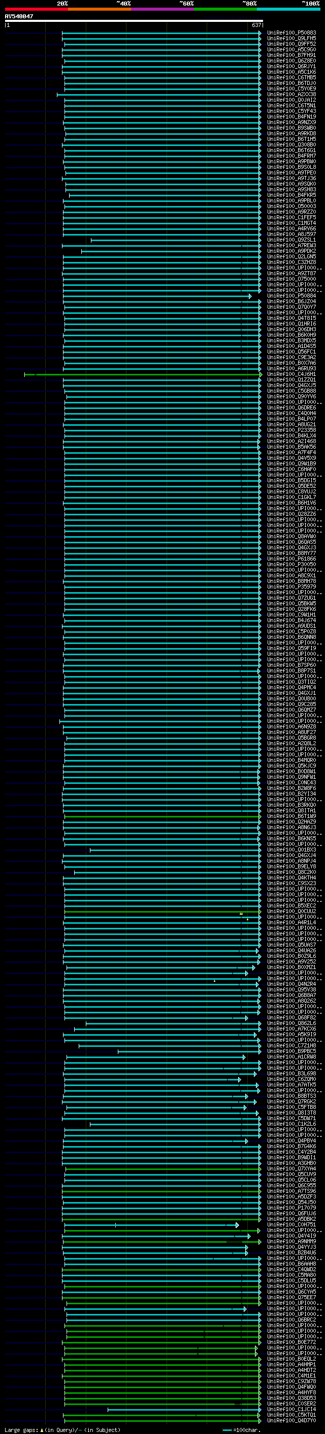325x1434 pixels.
Task: Select hit label UniRef100_A4RV66
Action: (x=291, y=228)
